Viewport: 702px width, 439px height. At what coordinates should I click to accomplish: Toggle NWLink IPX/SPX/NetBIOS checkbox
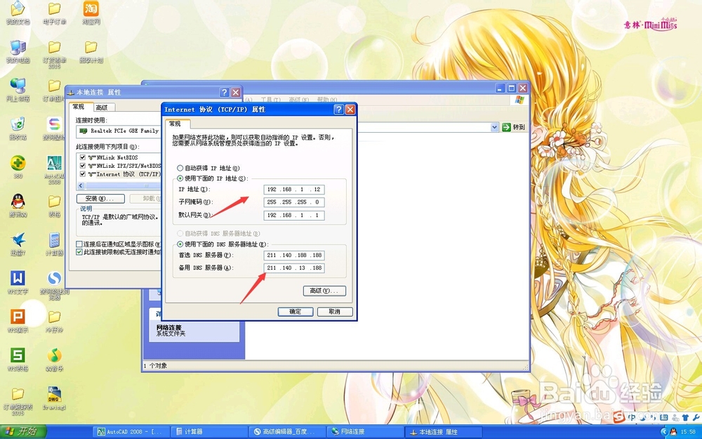[x=82, y=166]
